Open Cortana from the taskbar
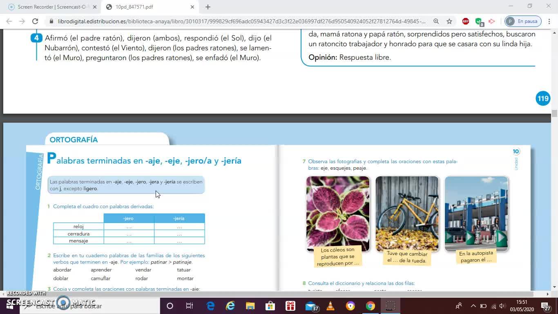This screenshot has height=314, width=558. [170, 306]
